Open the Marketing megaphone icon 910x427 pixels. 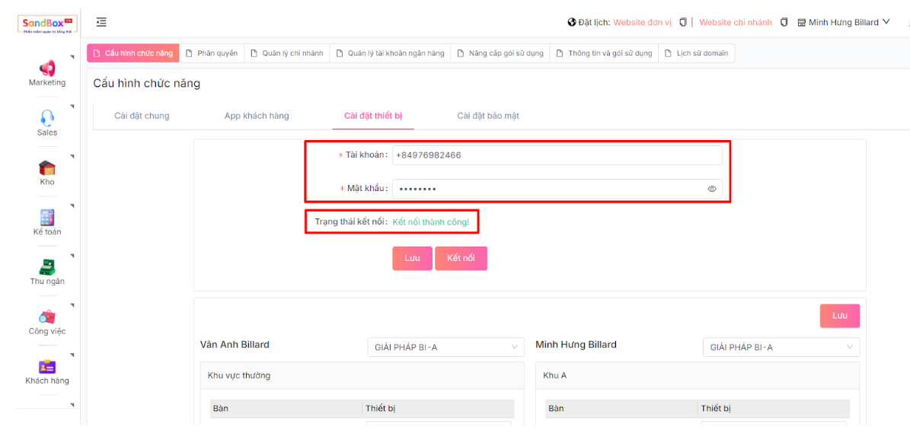(47, 68)
